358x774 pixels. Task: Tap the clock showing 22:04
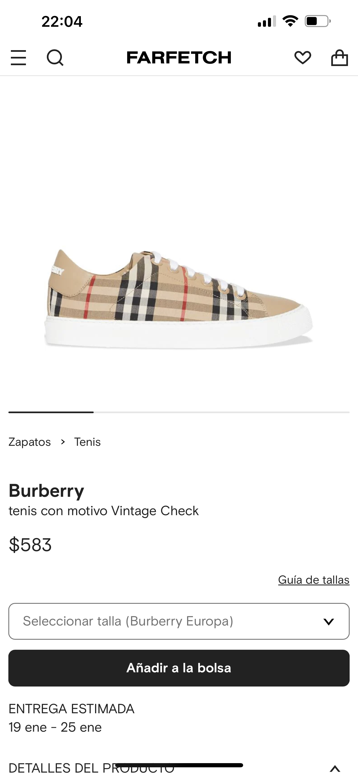pyautogui.click(x=62, y=21)
